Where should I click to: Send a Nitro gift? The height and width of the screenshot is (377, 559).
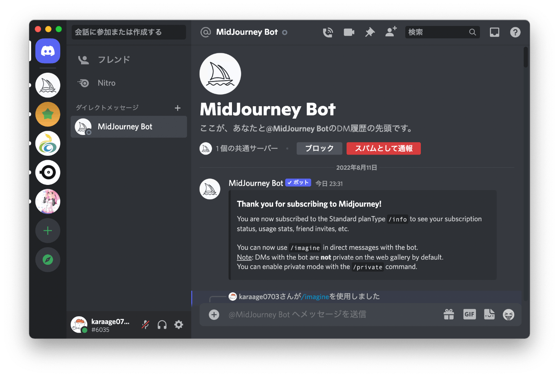point(449,315)
